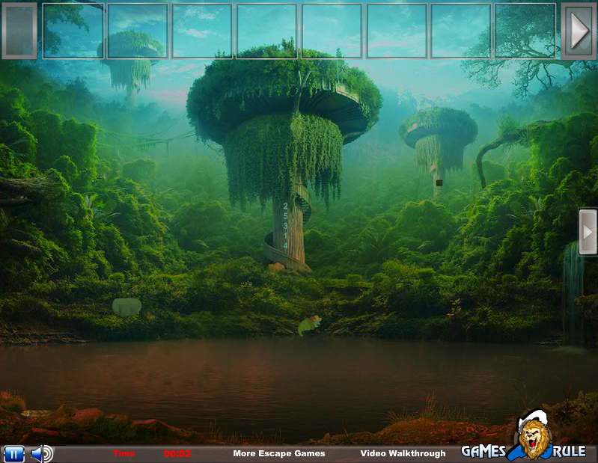Open the Video Walkthrough link
The width and height of the screenshot is (598, 463).
click(x=403, y=453)
